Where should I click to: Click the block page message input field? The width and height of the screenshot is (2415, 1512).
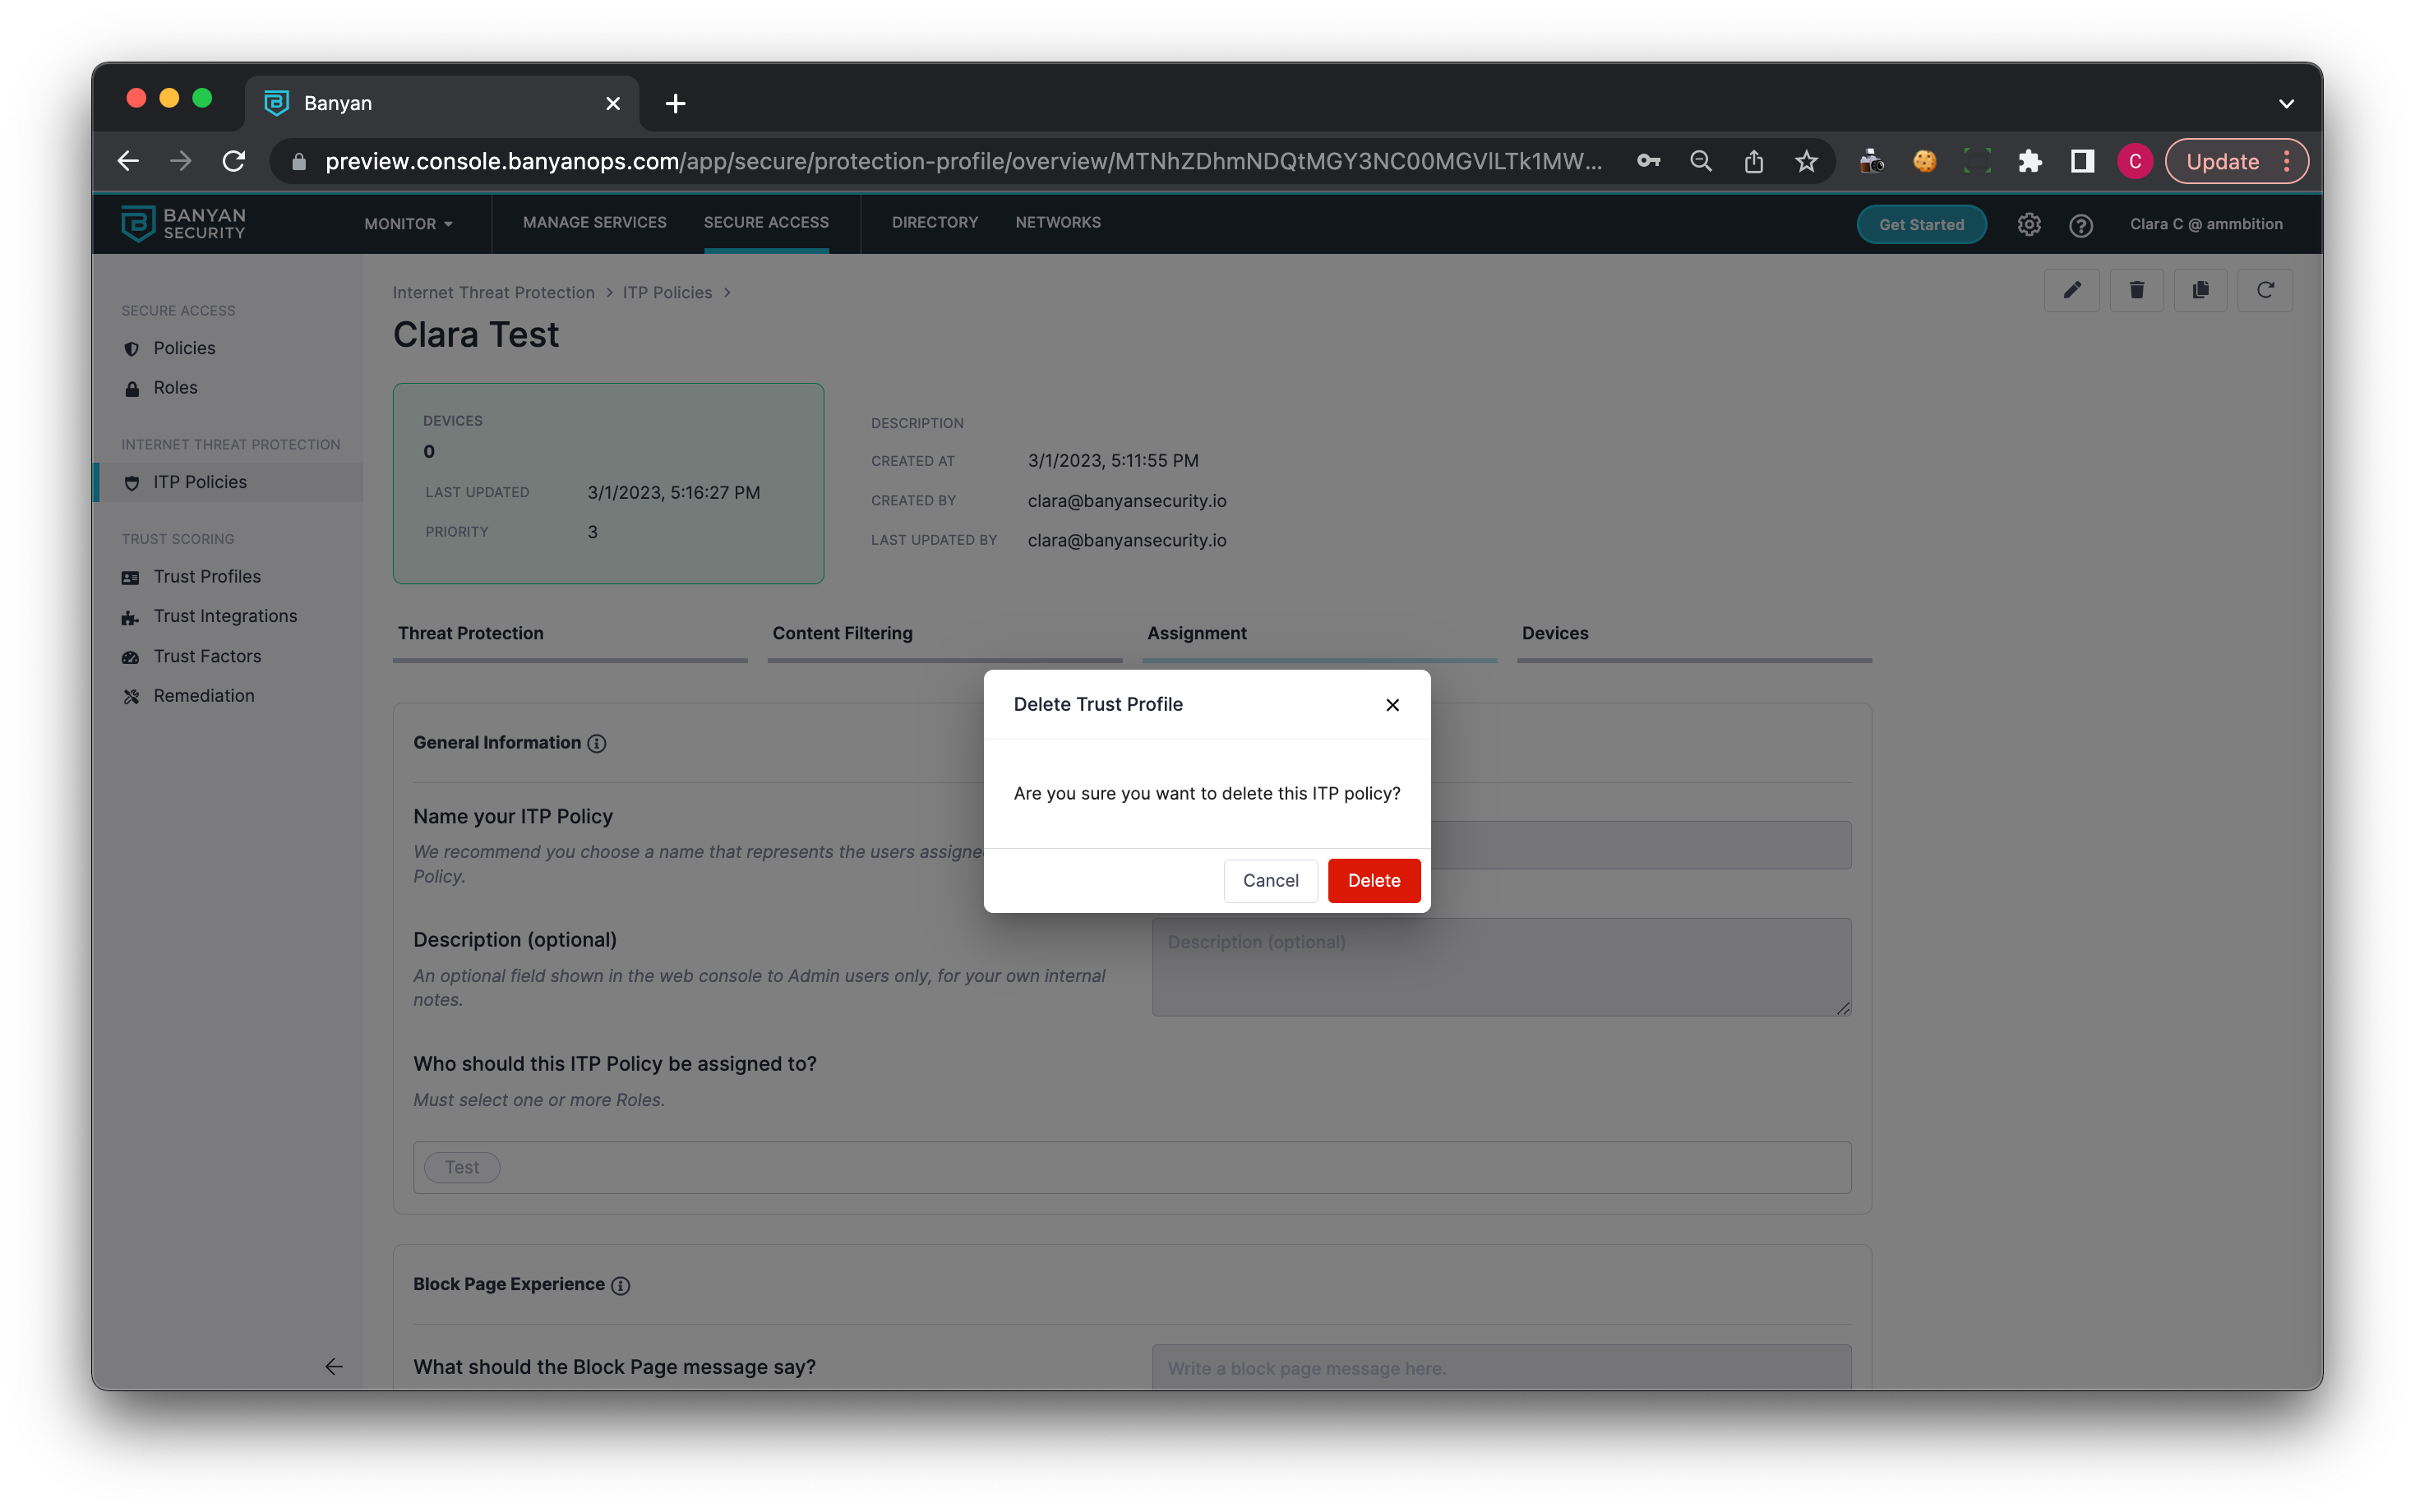click(x=1501, y=1367)
